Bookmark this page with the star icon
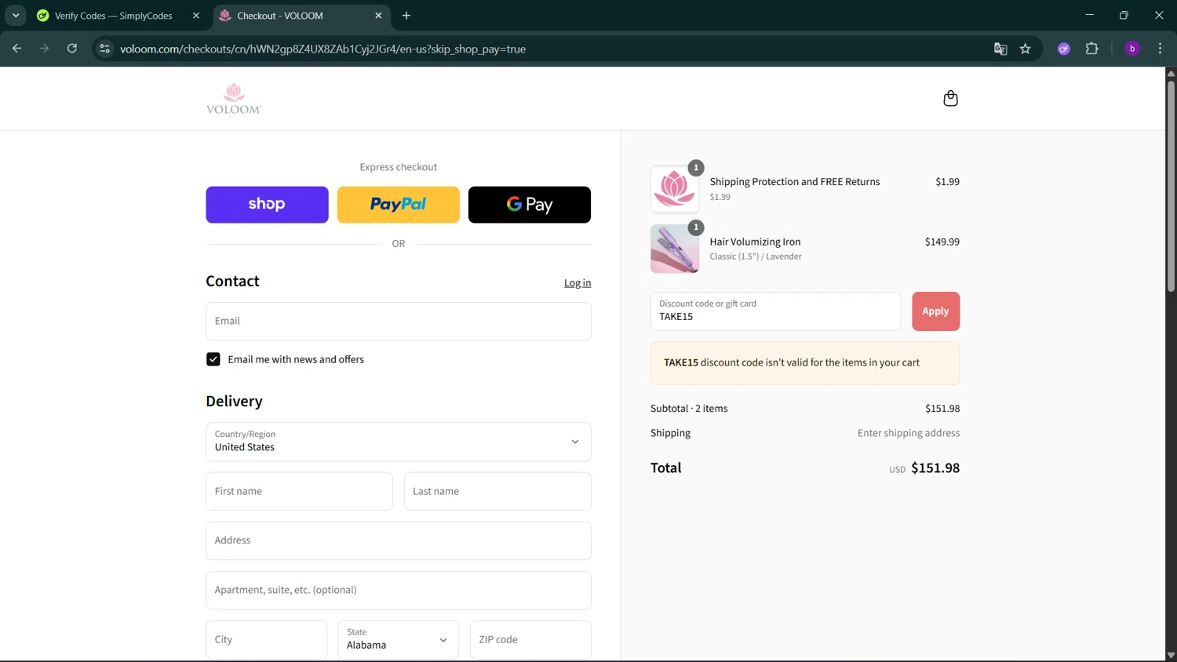 pos(1026,49)
